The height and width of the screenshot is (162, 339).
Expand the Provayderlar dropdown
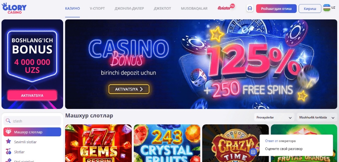[274, 117]
